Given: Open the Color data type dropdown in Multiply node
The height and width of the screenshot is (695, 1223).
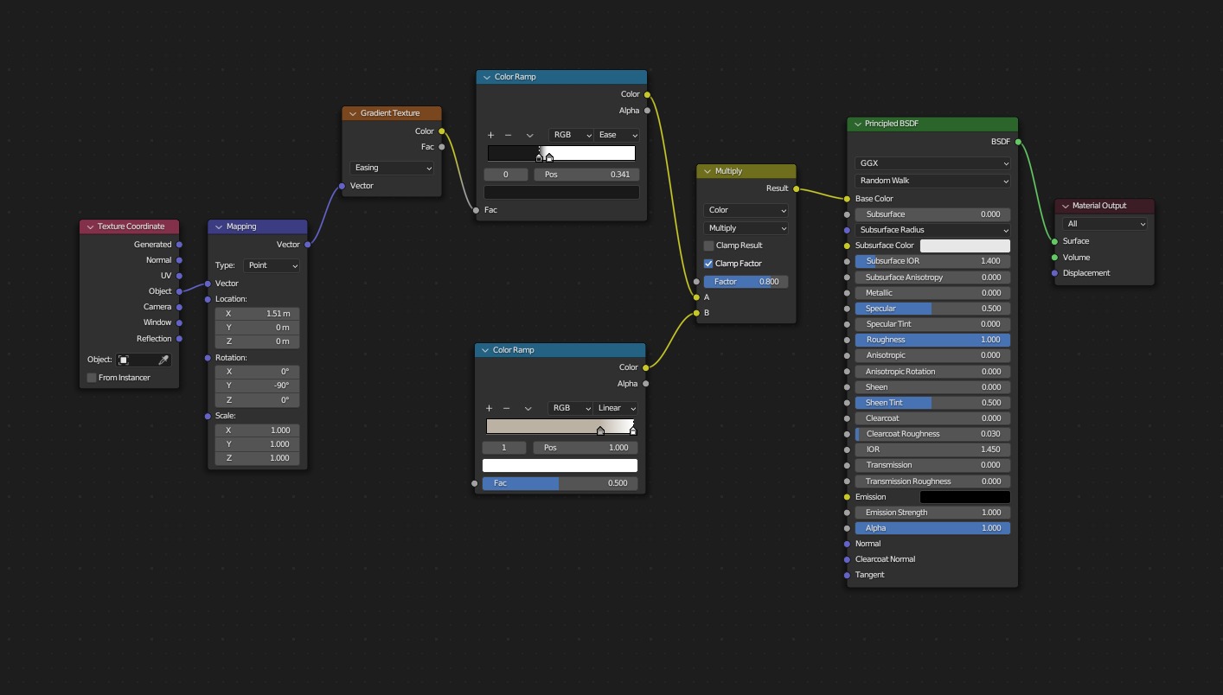Looking at the screenshot, I should pos(746,210).
